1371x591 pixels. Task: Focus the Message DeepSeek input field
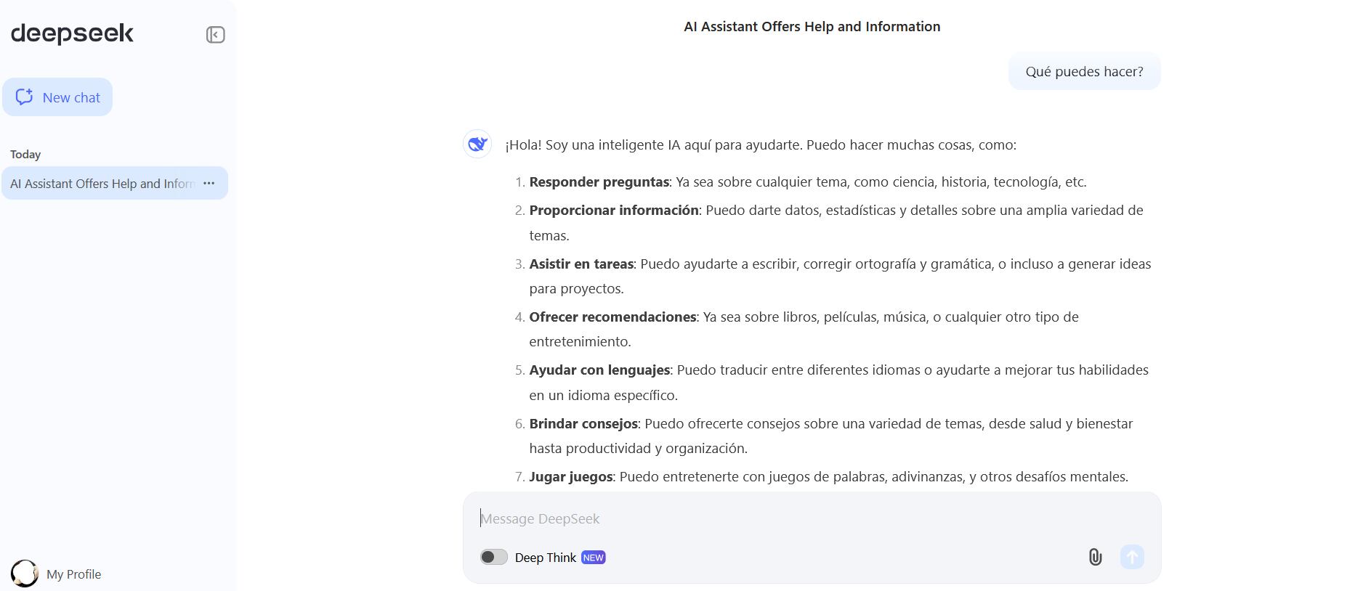point(812,518)
